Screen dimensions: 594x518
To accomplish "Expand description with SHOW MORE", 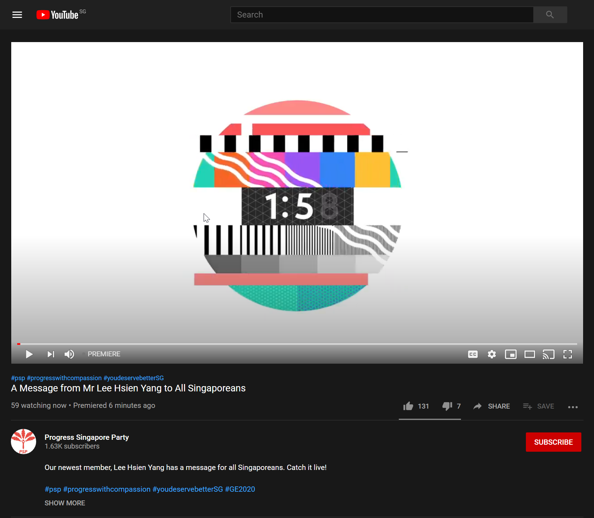I will (x=65, y=503).
